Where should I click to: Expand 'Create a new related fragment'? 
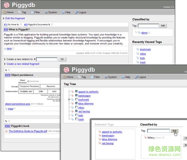click(x=5, y=64)
